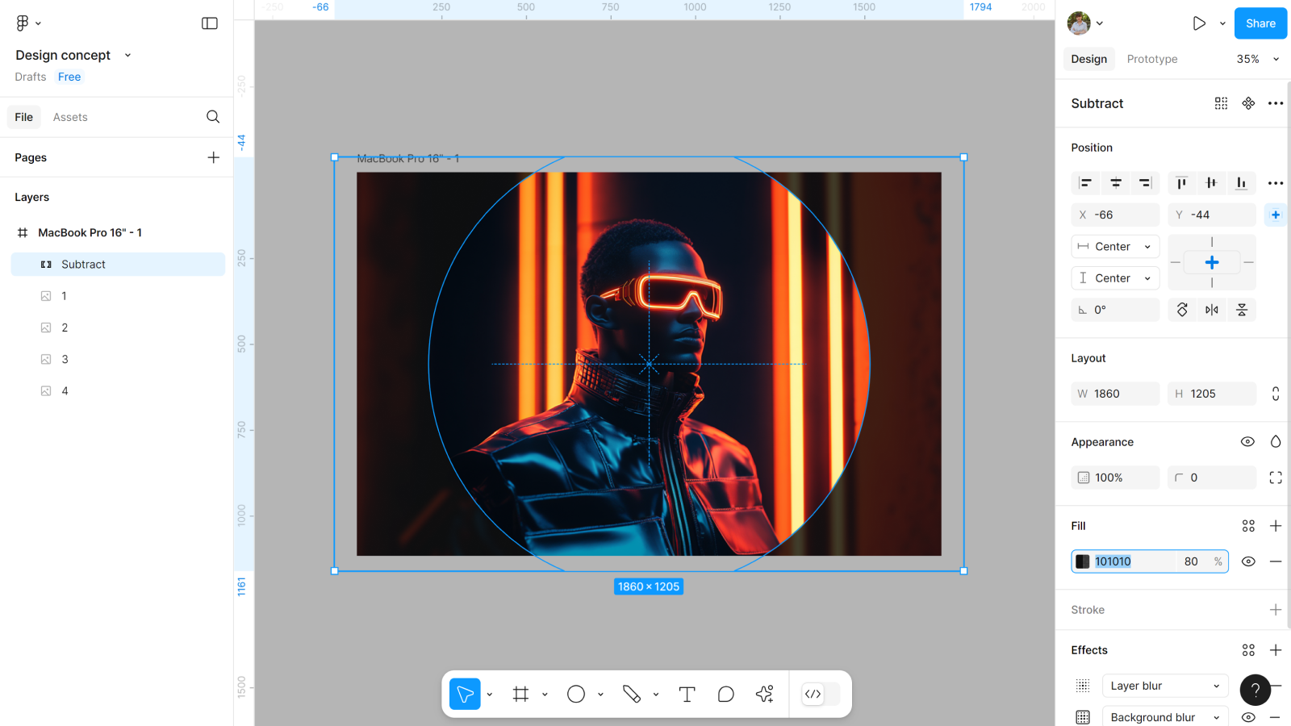Select the Text tool in the toolbar
This screenshot has width=1291, height=726.
687,695
